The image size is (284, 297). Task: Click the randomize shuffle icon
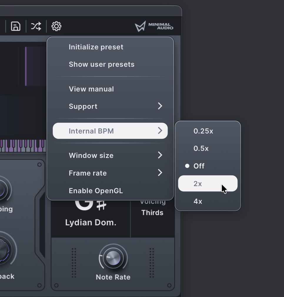click(36, 26)
